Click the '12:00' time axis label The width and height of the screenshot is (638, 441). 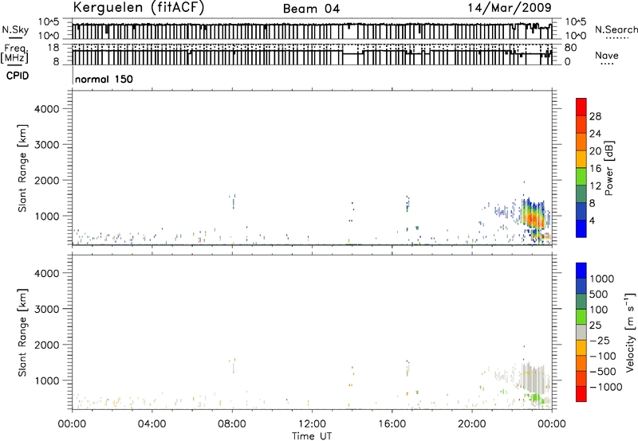tap(312, 424)
